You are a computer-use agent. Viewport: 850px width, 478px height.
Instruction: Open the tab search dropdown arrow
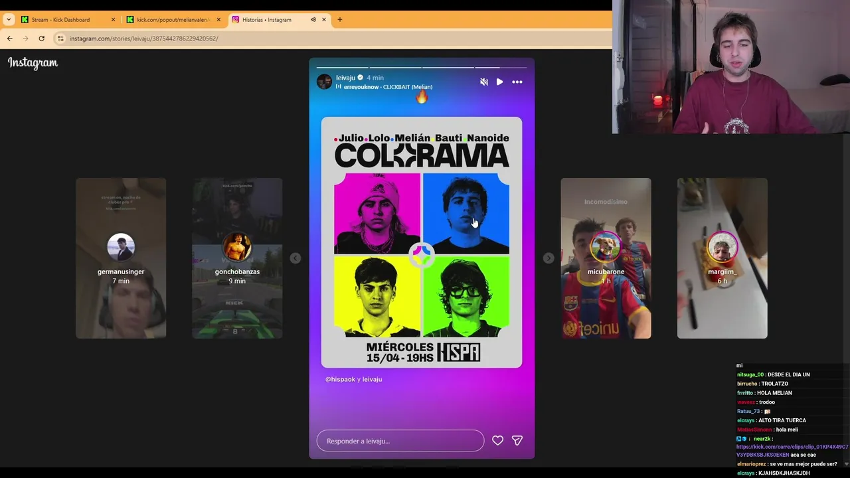8,19
